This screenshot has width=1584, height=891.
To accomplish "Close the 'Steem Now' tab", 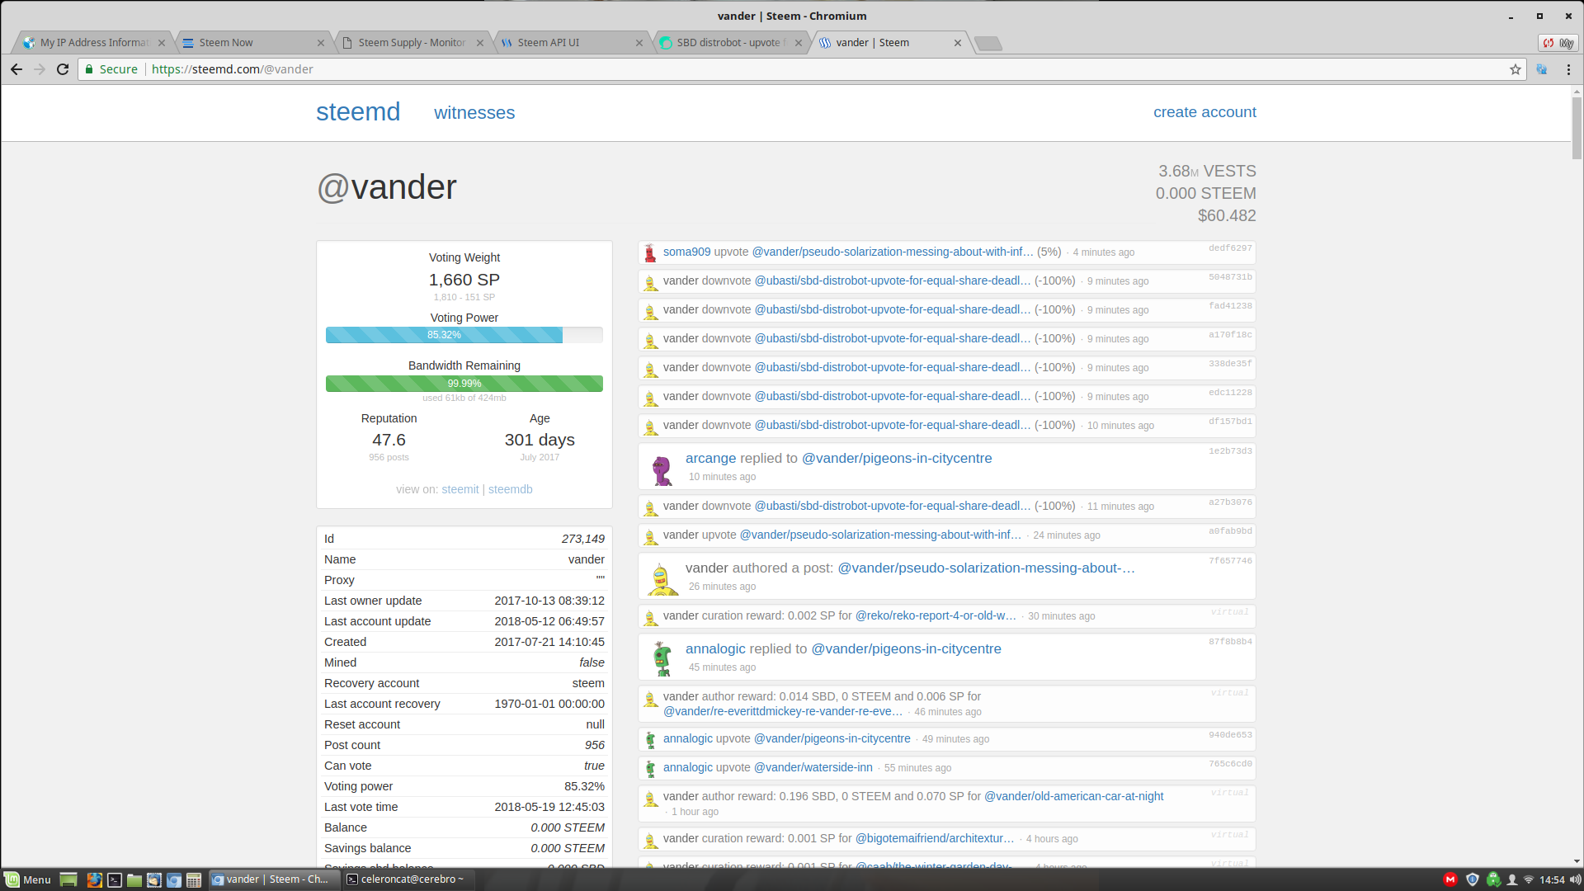I will [321, 43].
